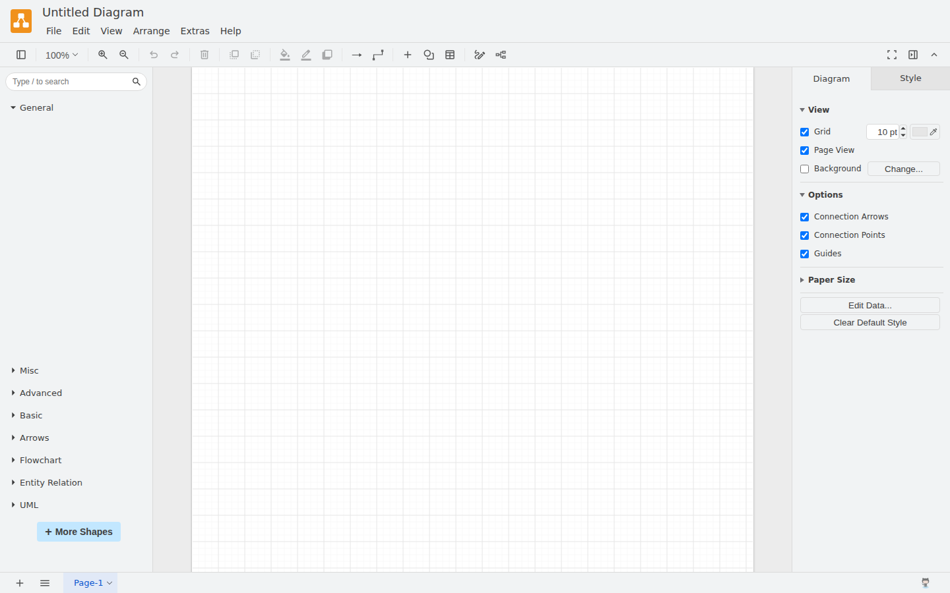This screenshot has width=950, height=593.
Task: Click the More Shapes button
Action: [x=79, y=532]
